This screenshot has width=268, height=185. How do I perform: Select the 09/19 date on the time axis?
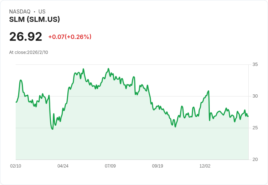coord(158,166)
